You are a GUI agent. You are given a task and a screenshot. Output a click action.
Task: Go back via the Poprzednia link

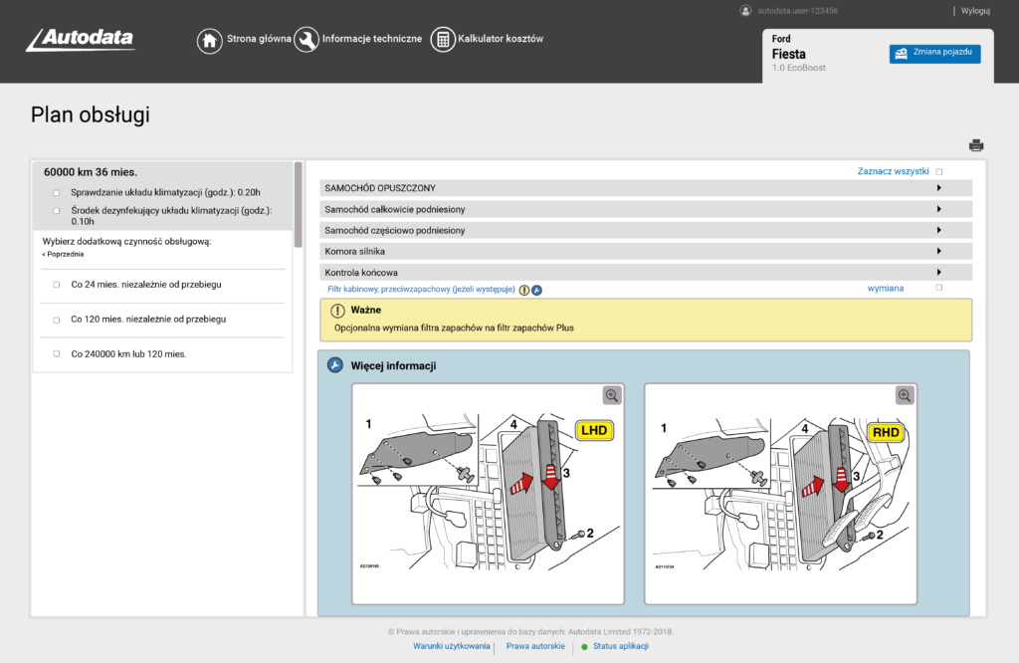pyautogui.click(x=64, y=254)
